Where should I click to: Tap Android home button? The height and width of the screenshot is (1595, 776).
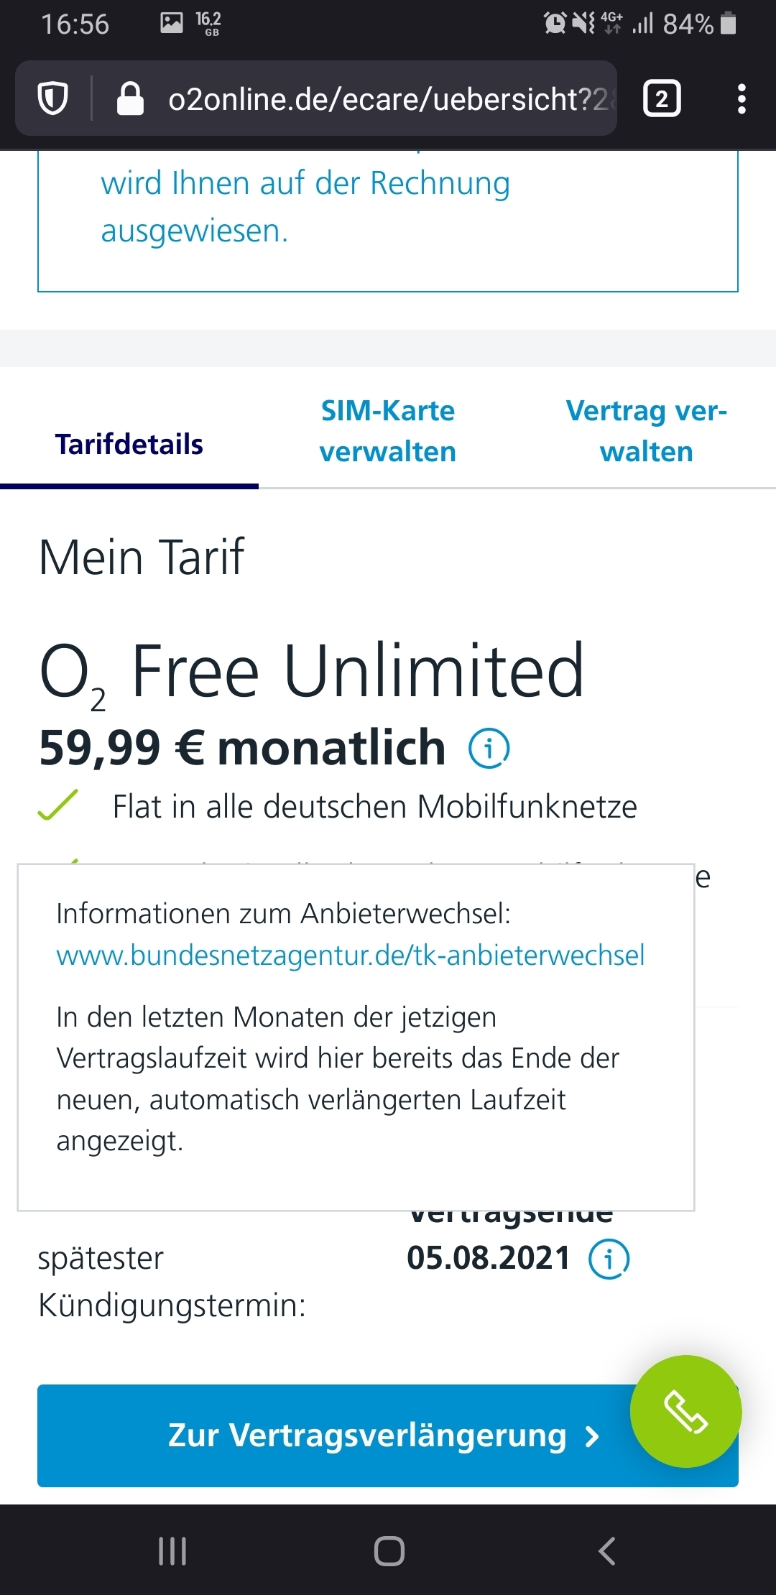(x=389, y=1550)
